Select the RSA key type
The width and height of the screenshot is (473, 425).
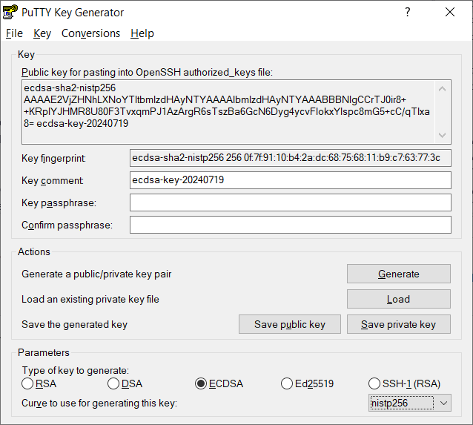click(x=28, y=383)
